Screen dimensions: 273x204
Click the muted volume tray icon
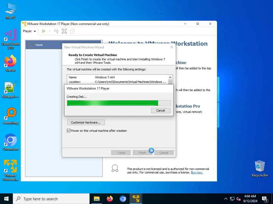(x=238, y=199)
